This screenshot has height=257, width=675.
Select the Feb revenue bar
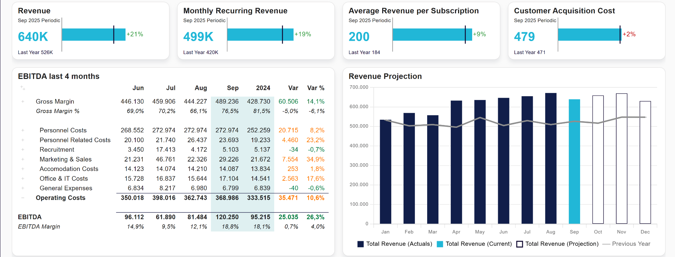[409, 168]
